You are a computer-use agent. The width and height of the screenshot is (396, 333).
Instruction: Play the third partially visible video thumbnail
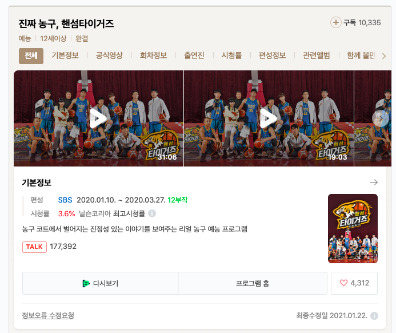[x=373, y=118]
